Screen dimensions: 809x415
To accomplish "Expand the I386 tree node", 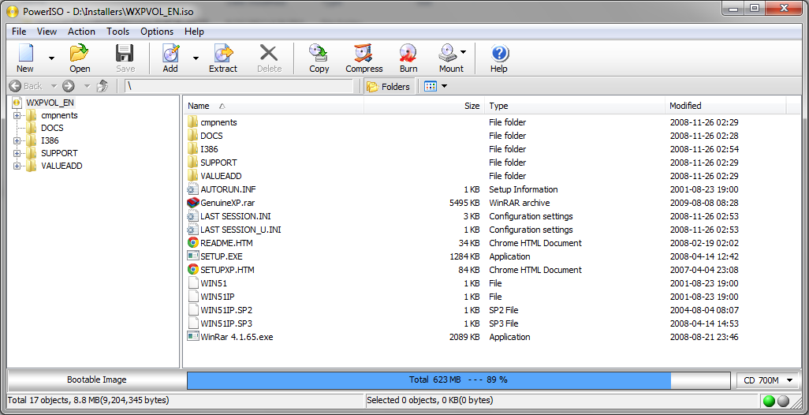I will click(x=17, y=141).
